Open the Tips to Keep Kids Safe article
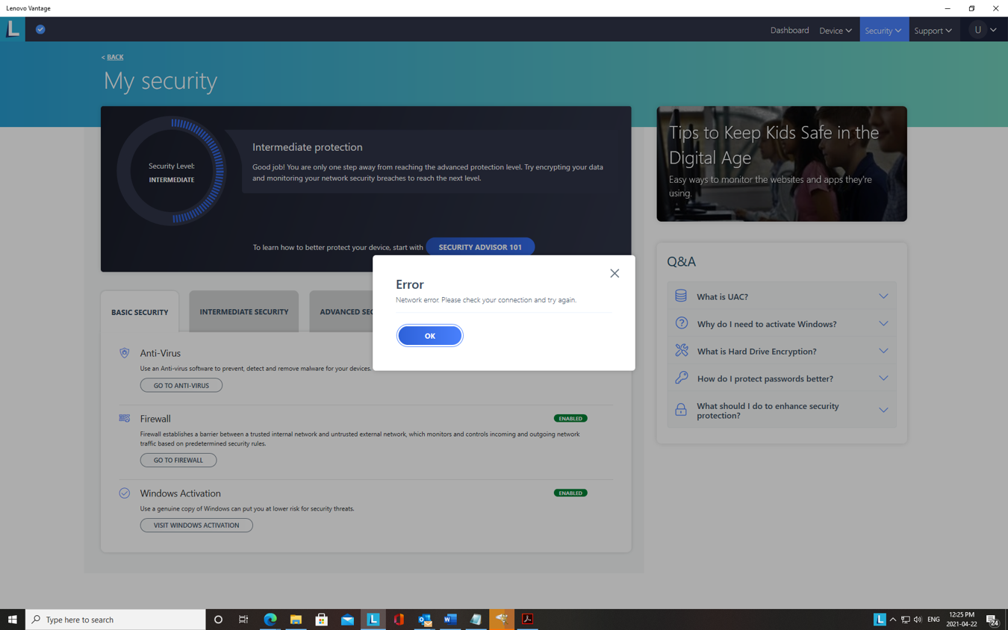Viewport: 1008px width, 630px height. 782,163
